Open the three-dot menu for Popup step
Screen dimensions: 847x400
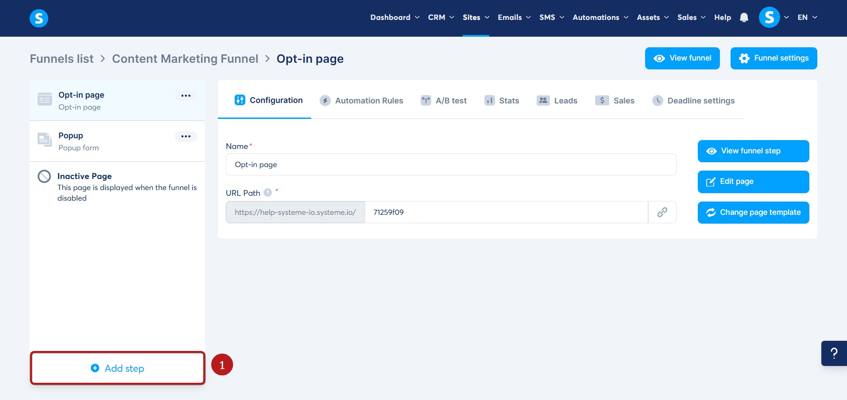[x=186, y=137]
